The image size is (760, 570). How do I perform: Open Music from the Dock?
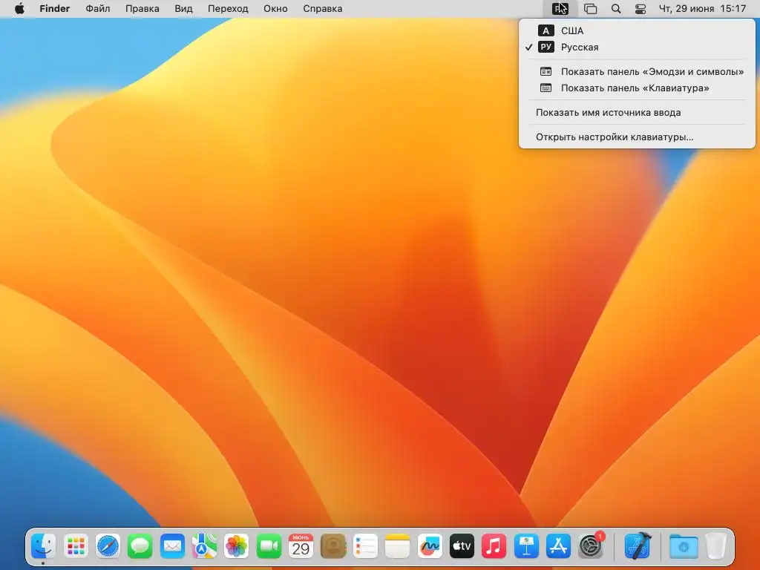(494, 546)
